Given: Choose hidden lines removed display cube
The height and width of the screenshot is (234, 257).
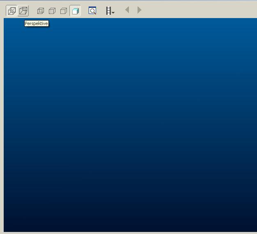Looking at the screenshot, I should click(64, 11).
